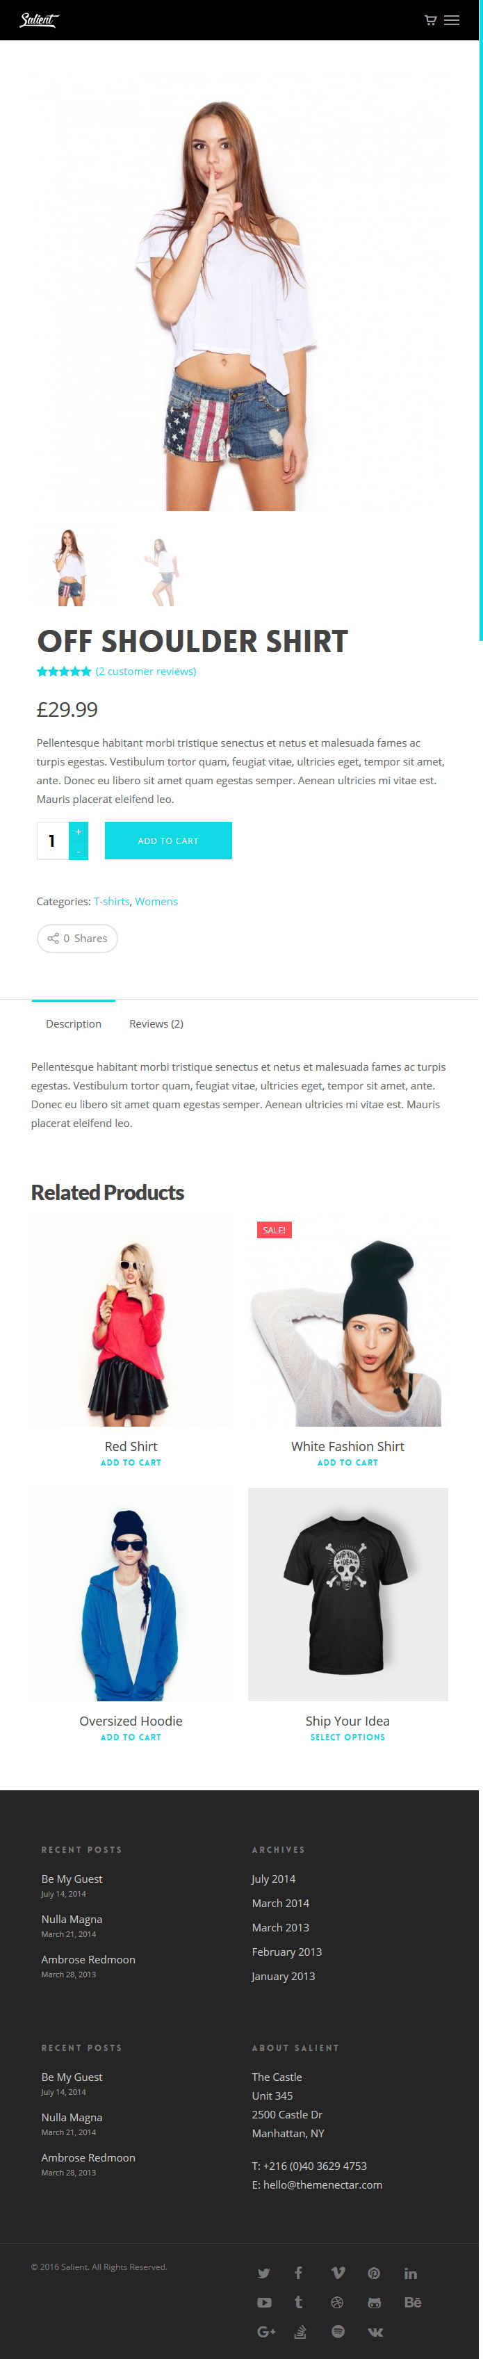Increase quantity with plus stepper
The width and height of the screenshot is (483, 2359).
point(79,832)
